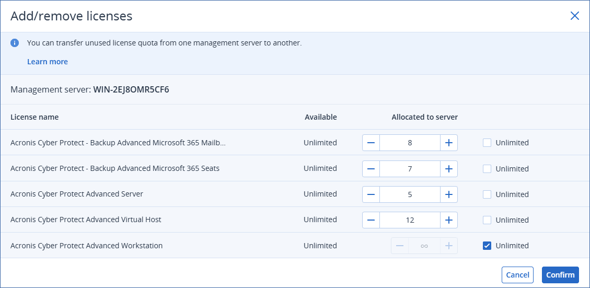Toggle Unlimited for Advanced Virtual Host
The height and width of the screenshot is (288, 590).
coord(487,220)
